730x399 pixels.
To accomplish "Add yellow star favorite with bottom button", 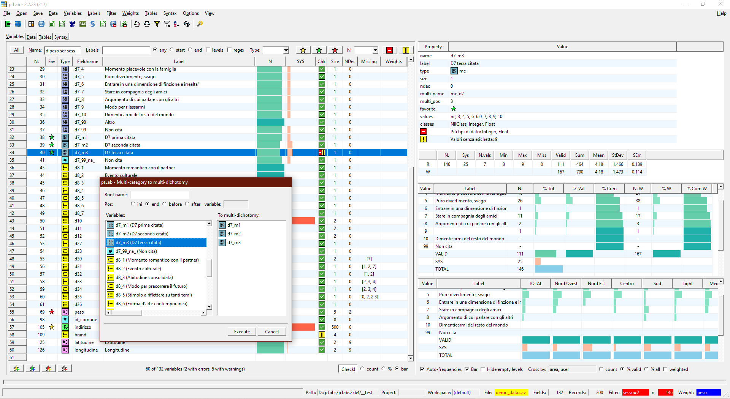I will click(x=17, y=368).
